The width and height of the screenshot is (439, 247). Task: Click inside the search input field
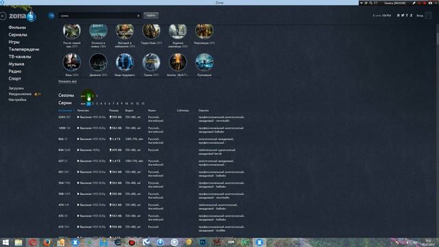click(98, 16)
